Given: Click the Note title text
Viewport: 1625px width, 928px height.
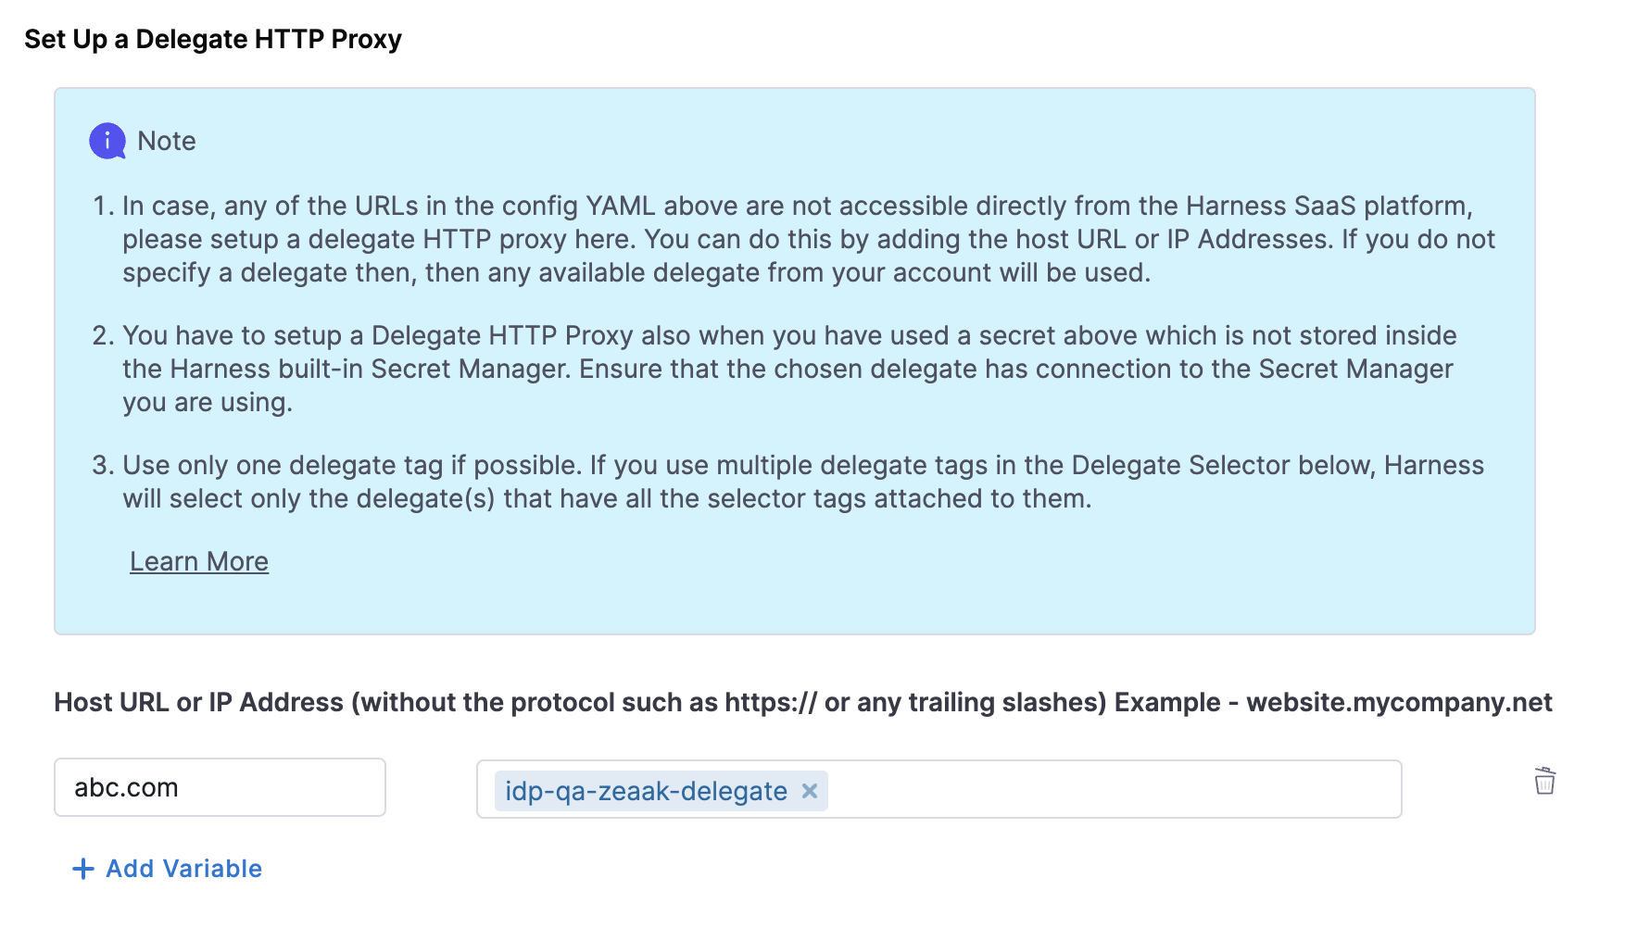Looking at the screenshot, I should point(167,141).
